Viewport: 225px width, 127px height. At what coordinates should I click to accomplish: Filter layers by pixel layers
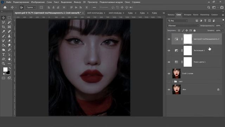(x=197, y=21)
